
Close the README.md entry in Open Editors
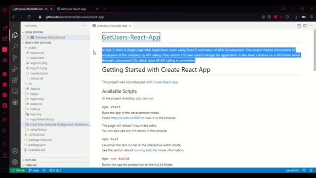(x=28, y=38)
